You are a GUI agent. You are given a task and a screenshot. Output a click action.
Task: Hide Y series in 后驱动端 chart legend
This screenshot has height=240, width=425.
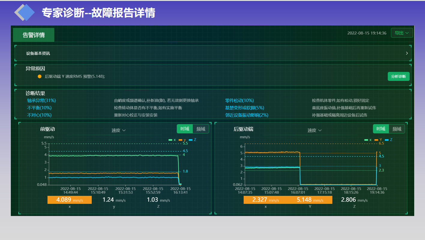click(378, 140)
